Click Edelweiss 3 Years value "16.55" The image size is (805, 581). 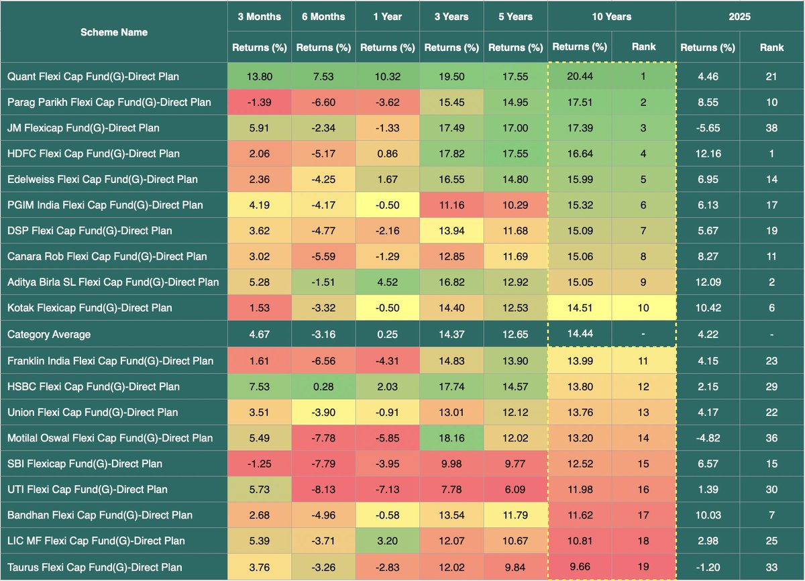click(x=451, y=179)
